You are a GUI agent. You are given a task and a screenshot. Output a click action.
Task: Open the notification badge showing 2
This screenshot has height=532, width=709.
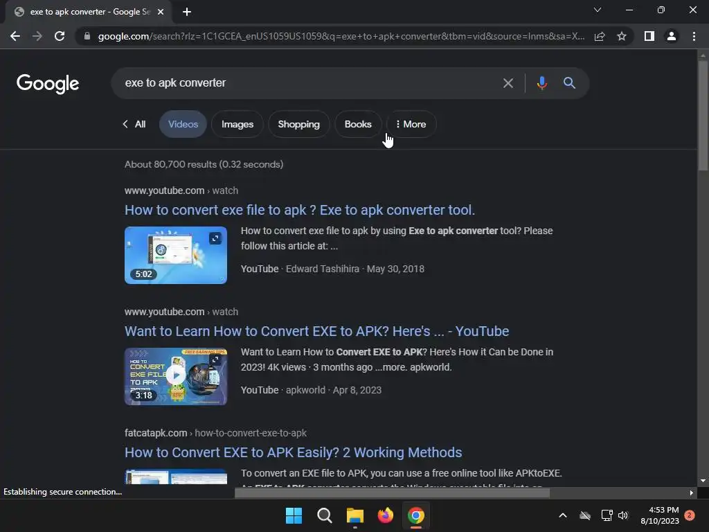point(690,515)
